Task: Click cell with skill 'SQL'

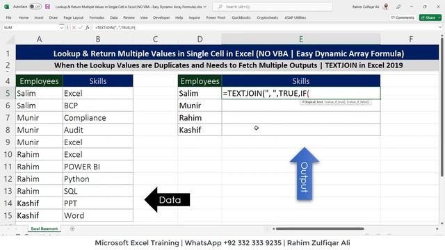Action: coord(97,191)
